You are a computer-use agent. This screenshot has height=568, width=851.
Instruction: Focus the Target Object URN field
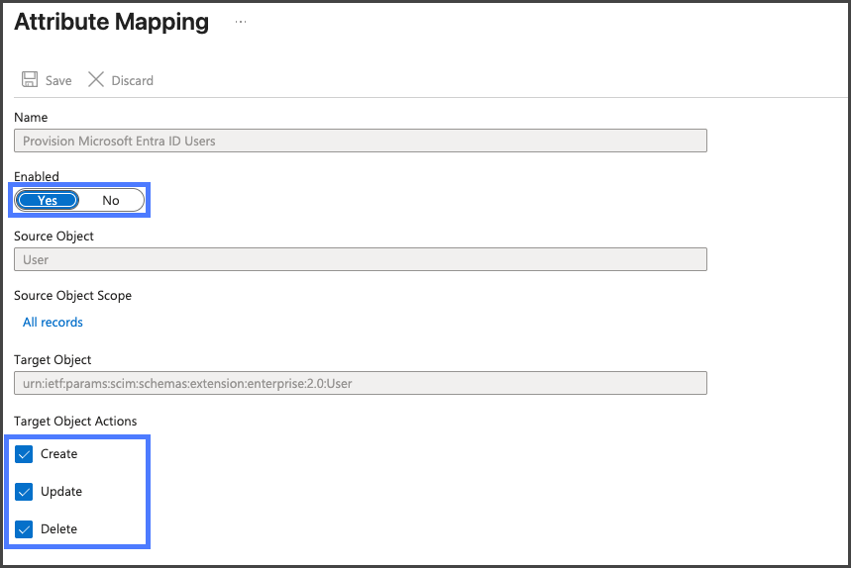click(360, 383)
